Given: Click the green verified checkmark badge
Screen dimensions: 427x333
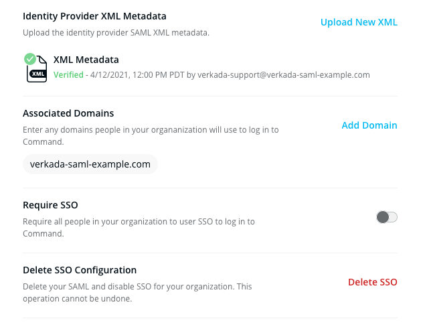Looking at the screenshot, I should [30, 59].
